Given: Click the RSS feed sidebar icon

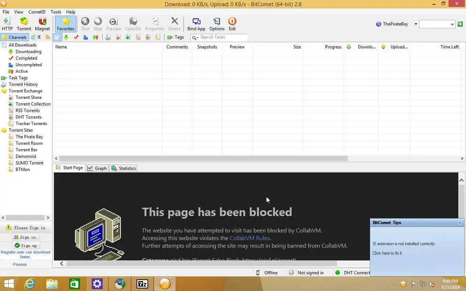Looking at the screenshot, I should [48, 37].
